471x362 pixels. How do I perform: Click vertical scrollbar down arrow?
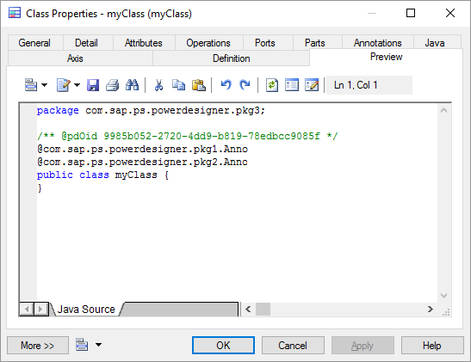[x=444, y=296]
